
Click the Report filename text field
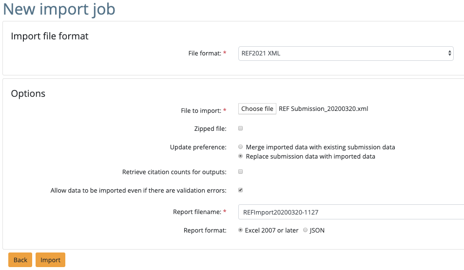(x=351, y=212)
